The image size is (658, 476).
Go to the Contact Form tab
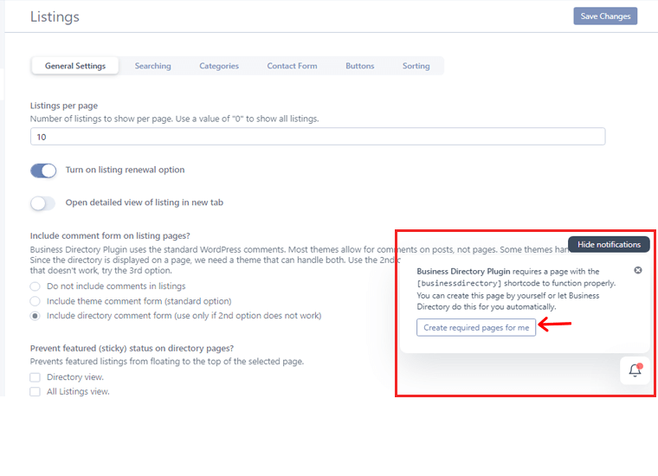[x=292, y=66]
